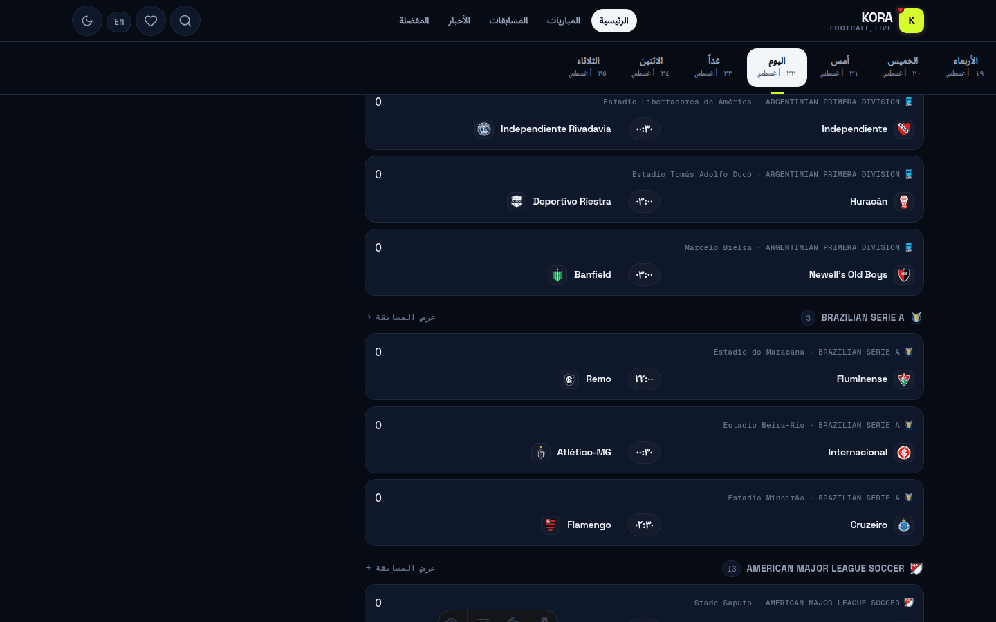Image resolution: width=996 pixels, height=622 pixels.
Task: Go to الرئيسية home tab
Action: pyautogui.click(x=614, y=21)
